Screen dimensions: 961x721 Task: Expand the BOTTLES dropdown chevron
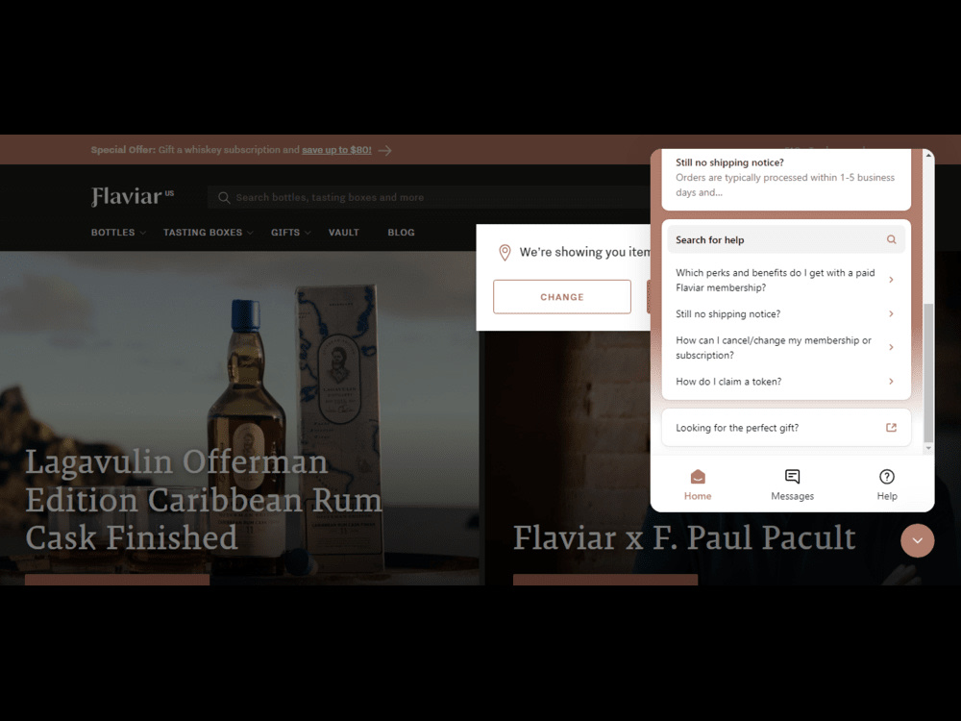(x=143, y=233)
